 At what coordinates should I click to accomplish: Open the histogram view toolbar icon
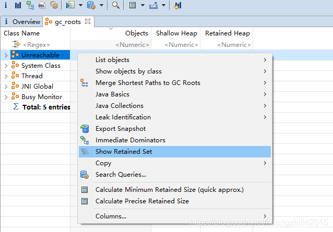pyautogui.click(x=18, y=5)
